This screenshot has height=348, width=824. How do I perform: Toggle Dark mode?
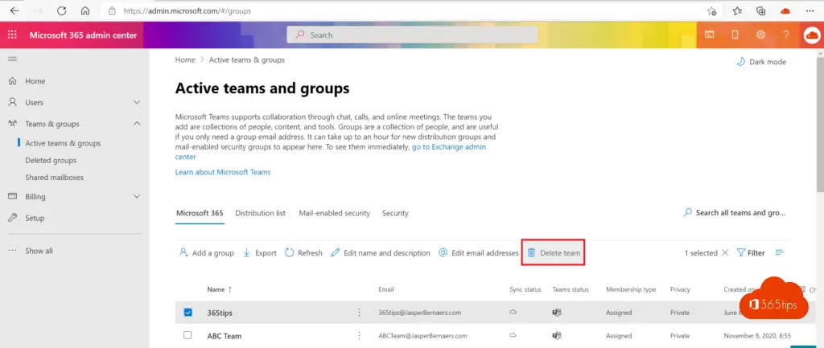coord(761,62)
